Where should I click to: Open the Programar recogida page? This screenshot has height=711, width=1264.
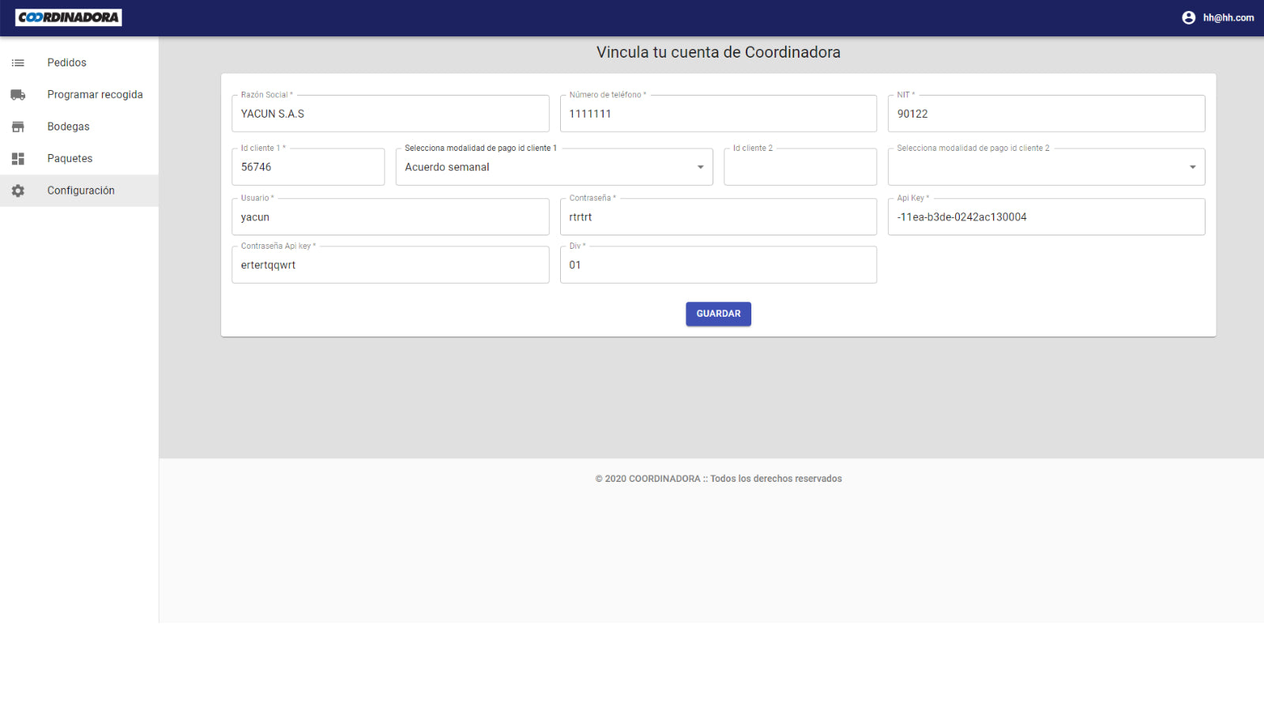tap(95, 94)
